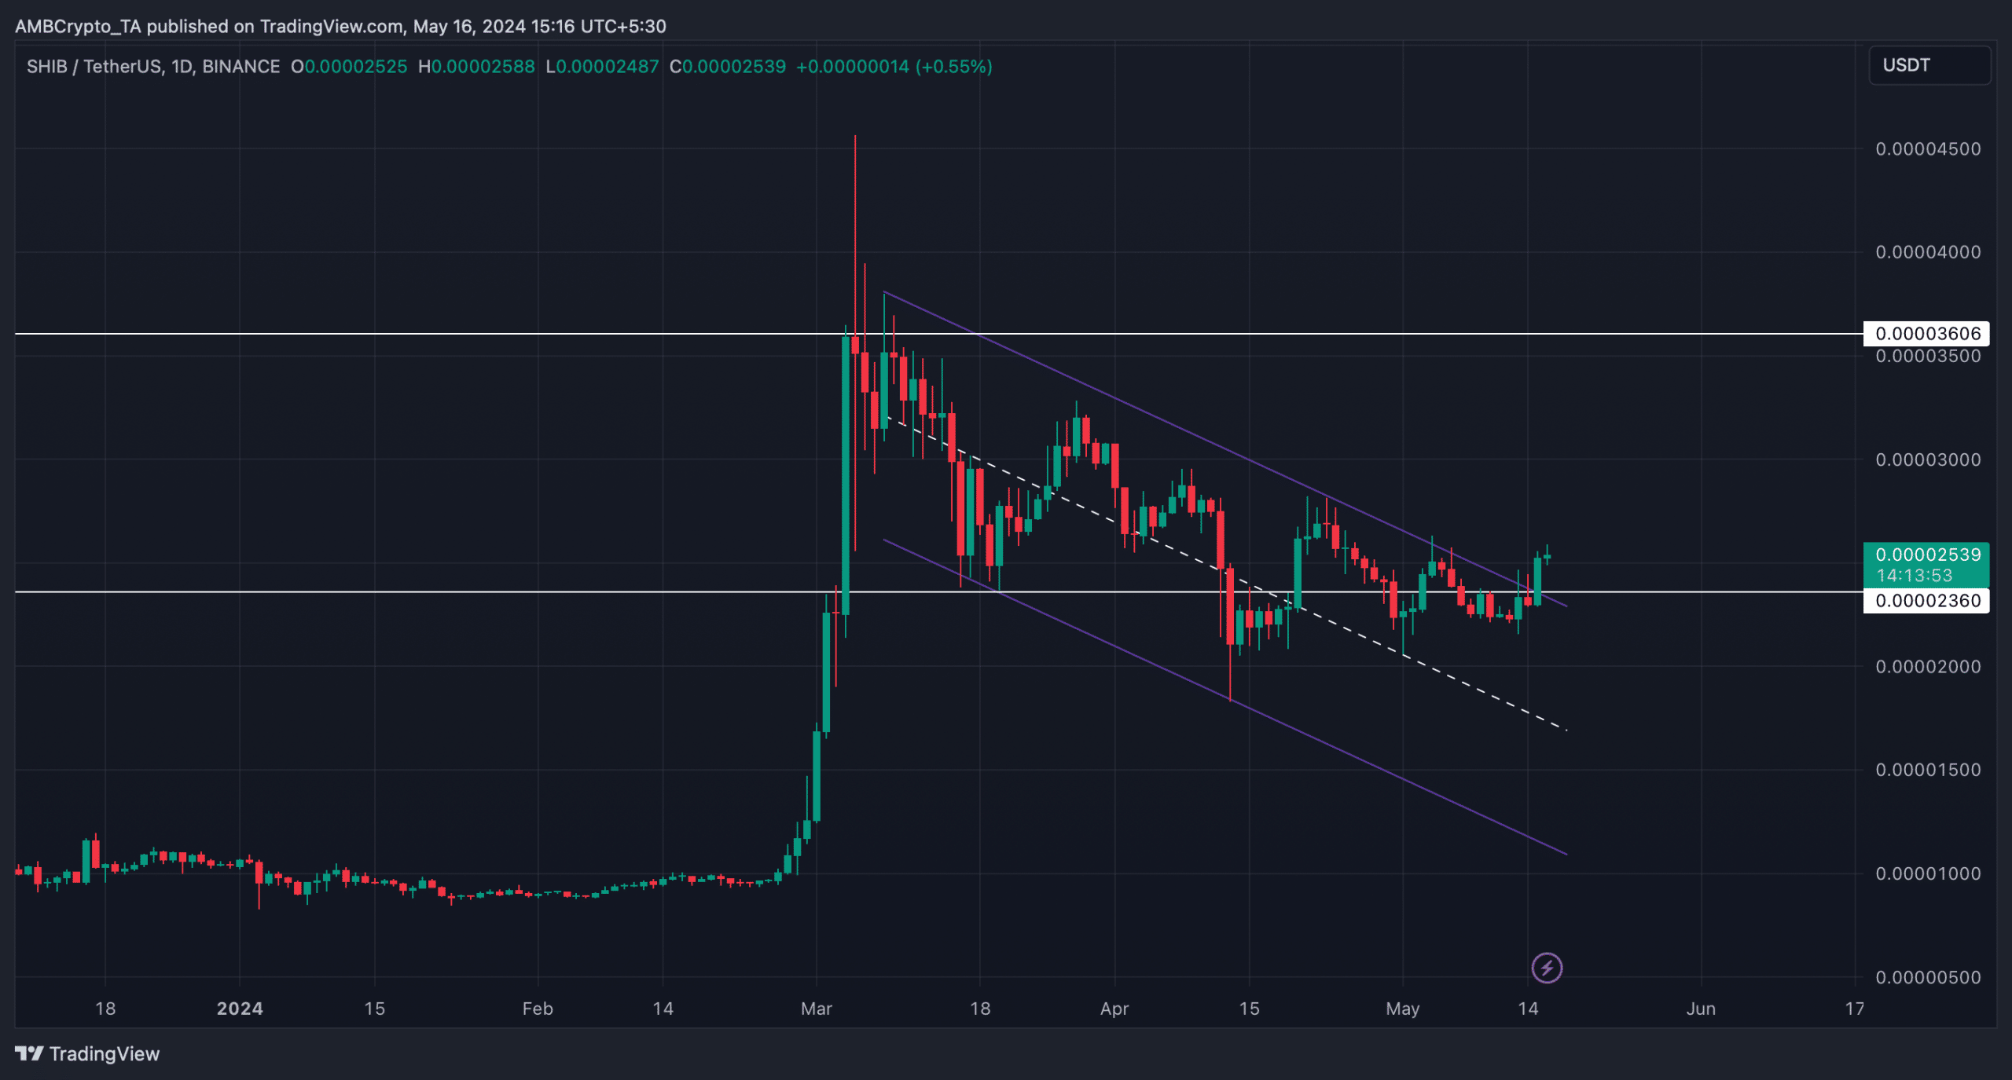Click the 0.00003000 price axis label
The image size is (2012, 1080).
coord(1928,459)
